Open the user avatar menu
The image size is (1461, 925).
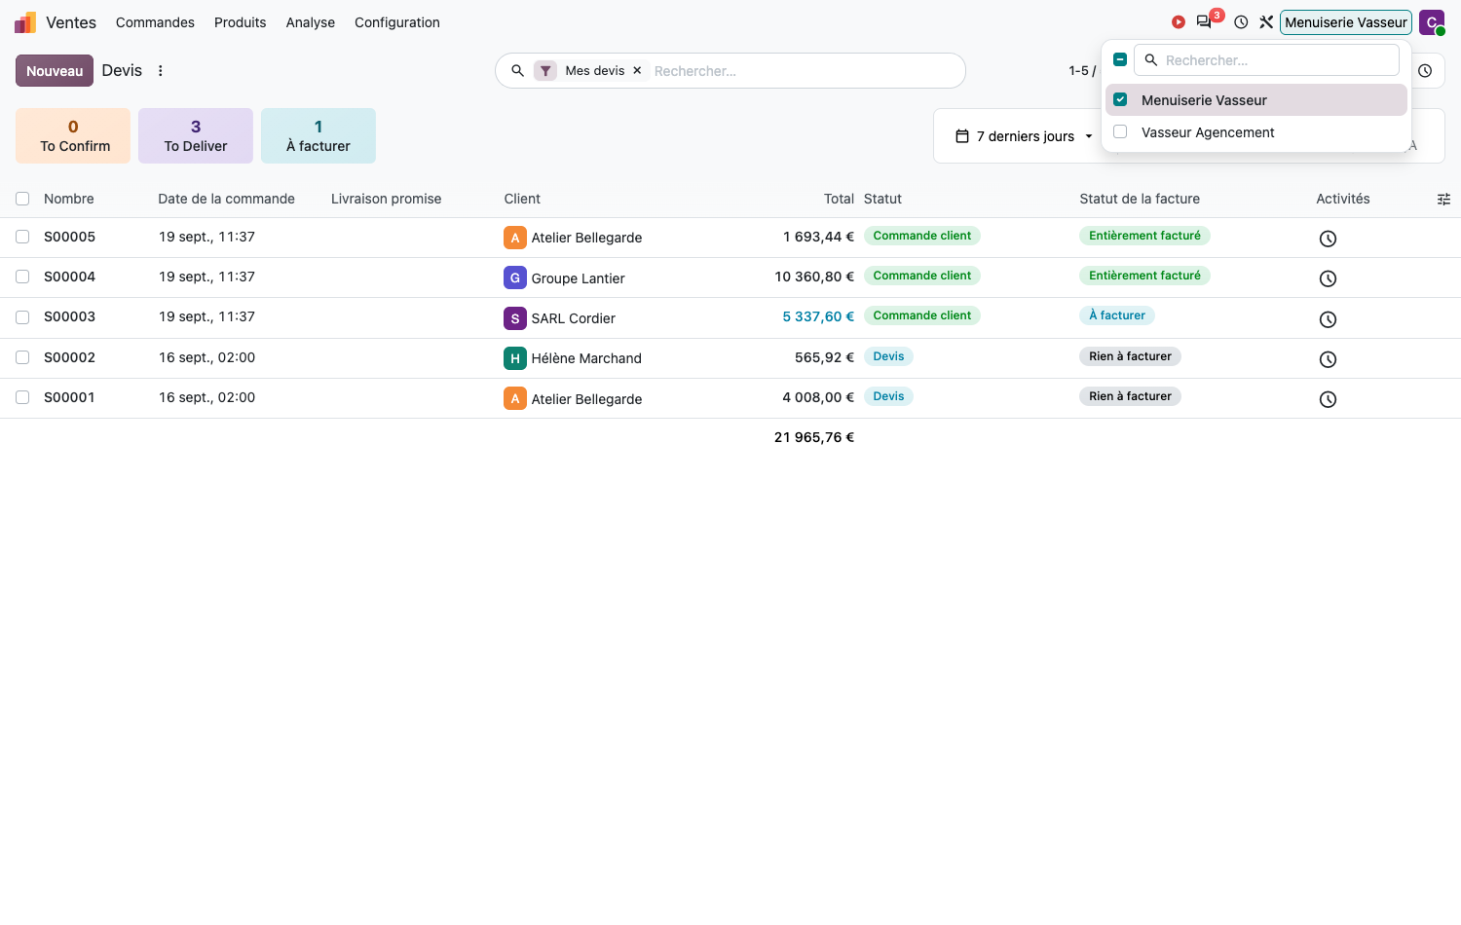click(x=1432, y=22)
